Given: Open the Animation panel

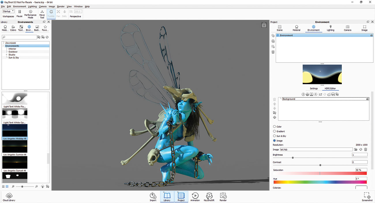Looking at the screenshot, I should coord(195,197).
